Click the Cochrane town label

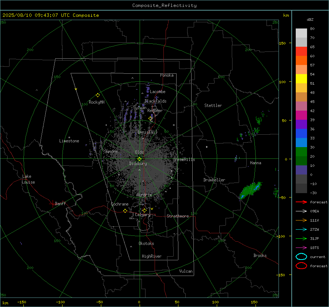click(x=120, y=204)
